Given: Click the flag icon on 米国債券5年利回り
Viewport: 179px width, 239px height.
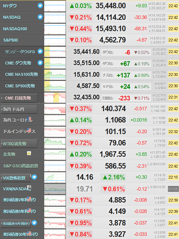Looking at the screenshot, I should point(29,210).
